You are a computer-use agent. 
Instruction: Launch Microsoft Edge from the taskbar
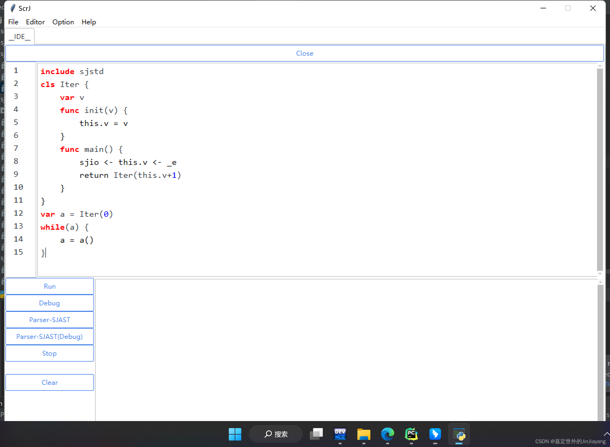point(387,434)
